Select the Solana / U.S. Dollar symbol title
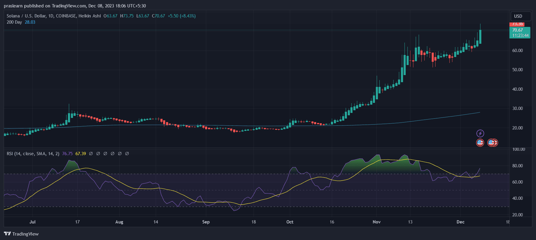This screenshot has height=240, width=536. click(x=53, y=16)
